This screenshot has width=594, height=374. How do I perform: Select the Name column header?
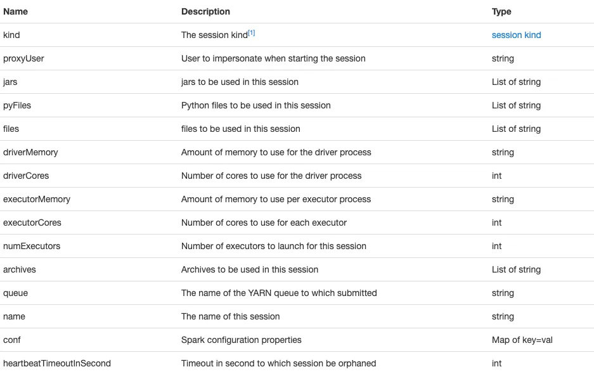point(16,11)
